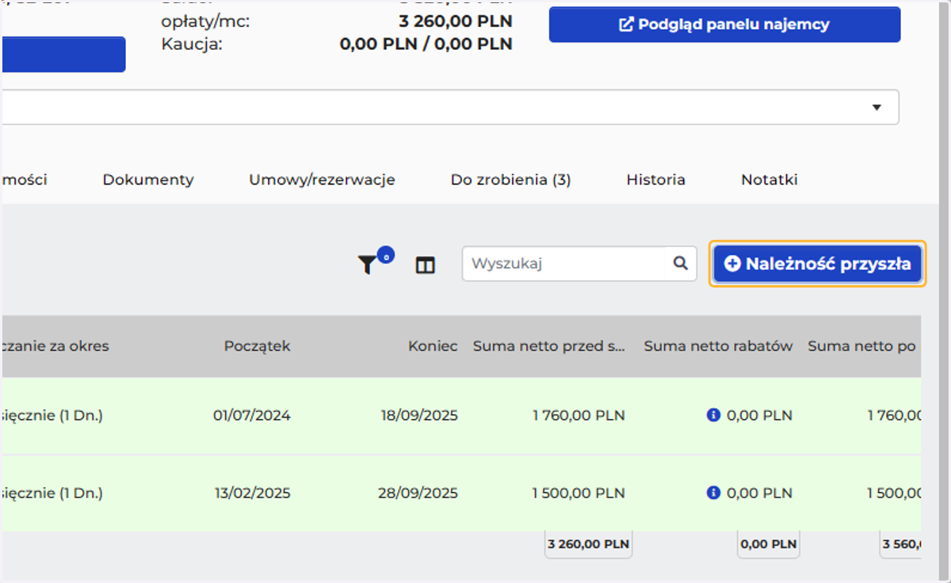This screenshot has width=951, height=583.
Task: Add a new Należność przyszła
Action: tap(817, 264)
